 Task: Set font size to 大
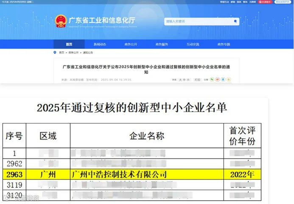click(180, 80)
